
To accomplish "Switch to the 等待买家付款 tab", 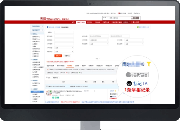I will [x=61, y=66].
